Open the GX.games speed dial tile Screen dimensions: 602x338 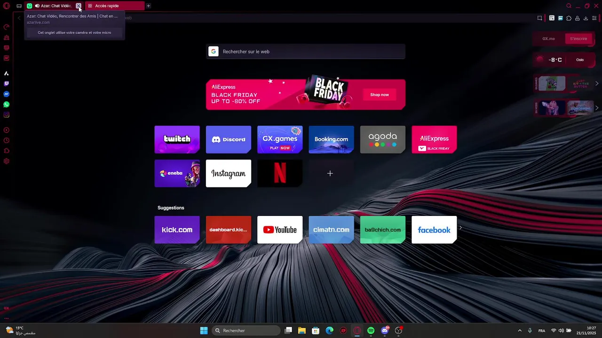280,139
